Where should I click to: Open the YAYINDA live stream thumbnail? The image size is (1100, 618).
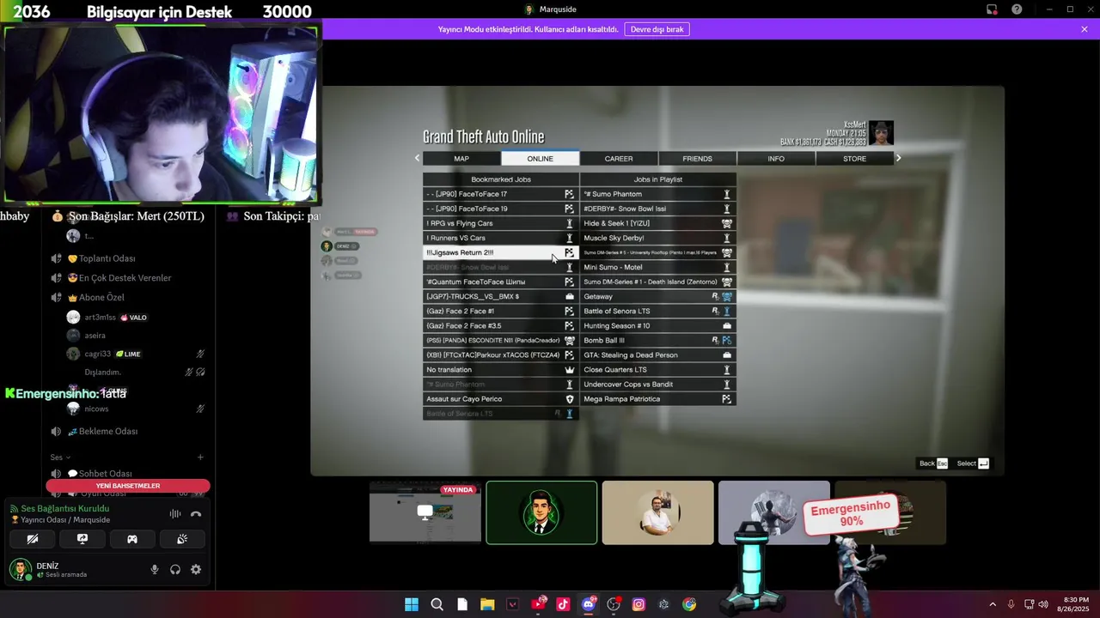425,512
